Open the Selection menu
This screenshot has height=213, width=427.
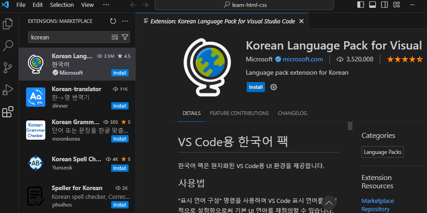click(62, 5)
